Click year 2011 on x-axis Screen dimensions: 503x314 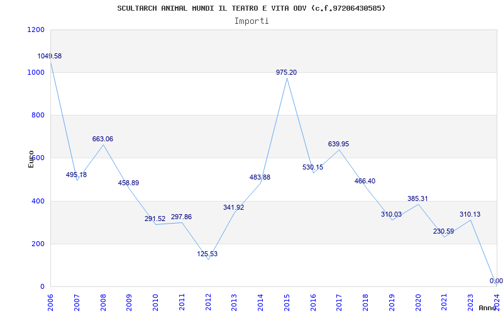coord(182,303)
